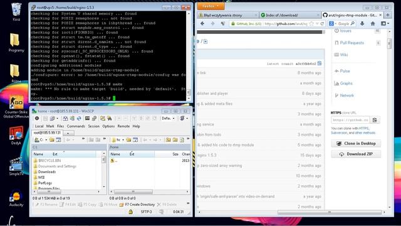Open local folder icon in WinSCP left panel toolbar
Screen dimensions: 401x226
coord(52,139)
